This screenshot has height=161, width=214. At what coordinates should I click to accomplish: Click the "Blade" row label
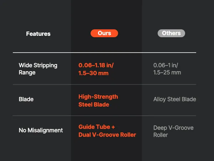point(26,99)
